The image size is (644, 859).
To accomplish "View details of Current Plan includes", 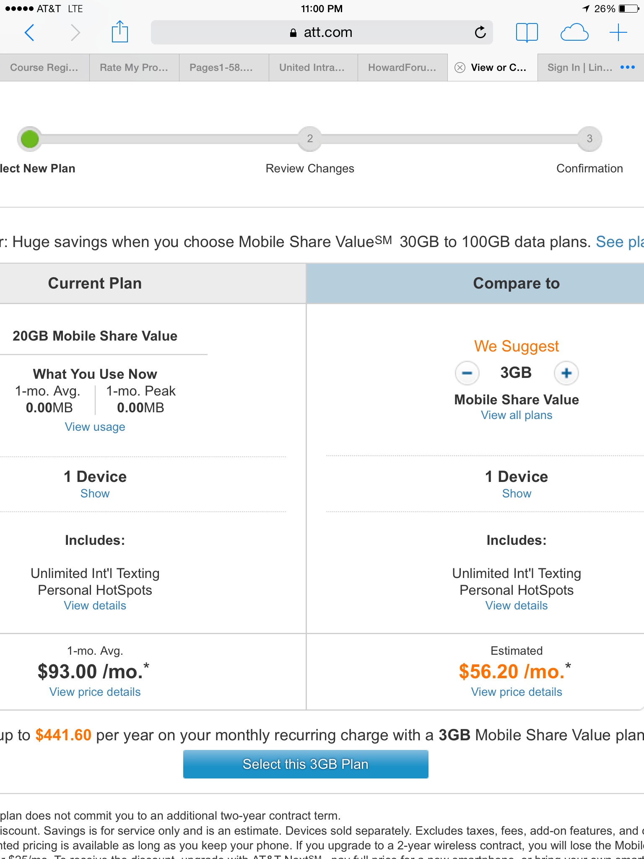I will click(95, 606).
